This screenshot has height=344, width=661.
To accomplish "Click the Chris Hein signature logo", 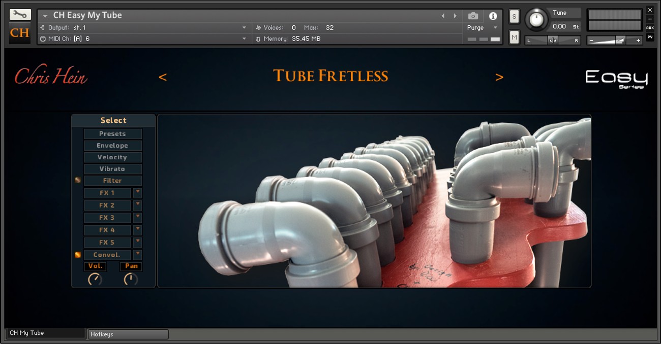I will [x=51, y=76].
